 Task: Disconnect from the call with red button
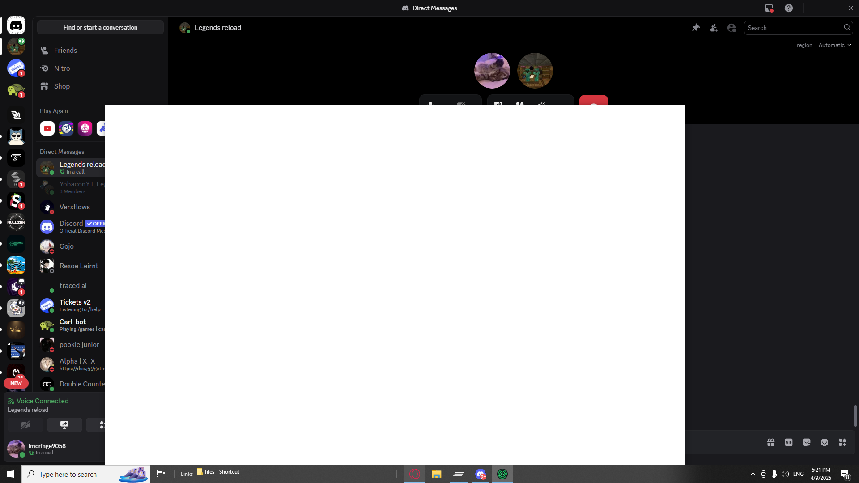click(594, 100)
